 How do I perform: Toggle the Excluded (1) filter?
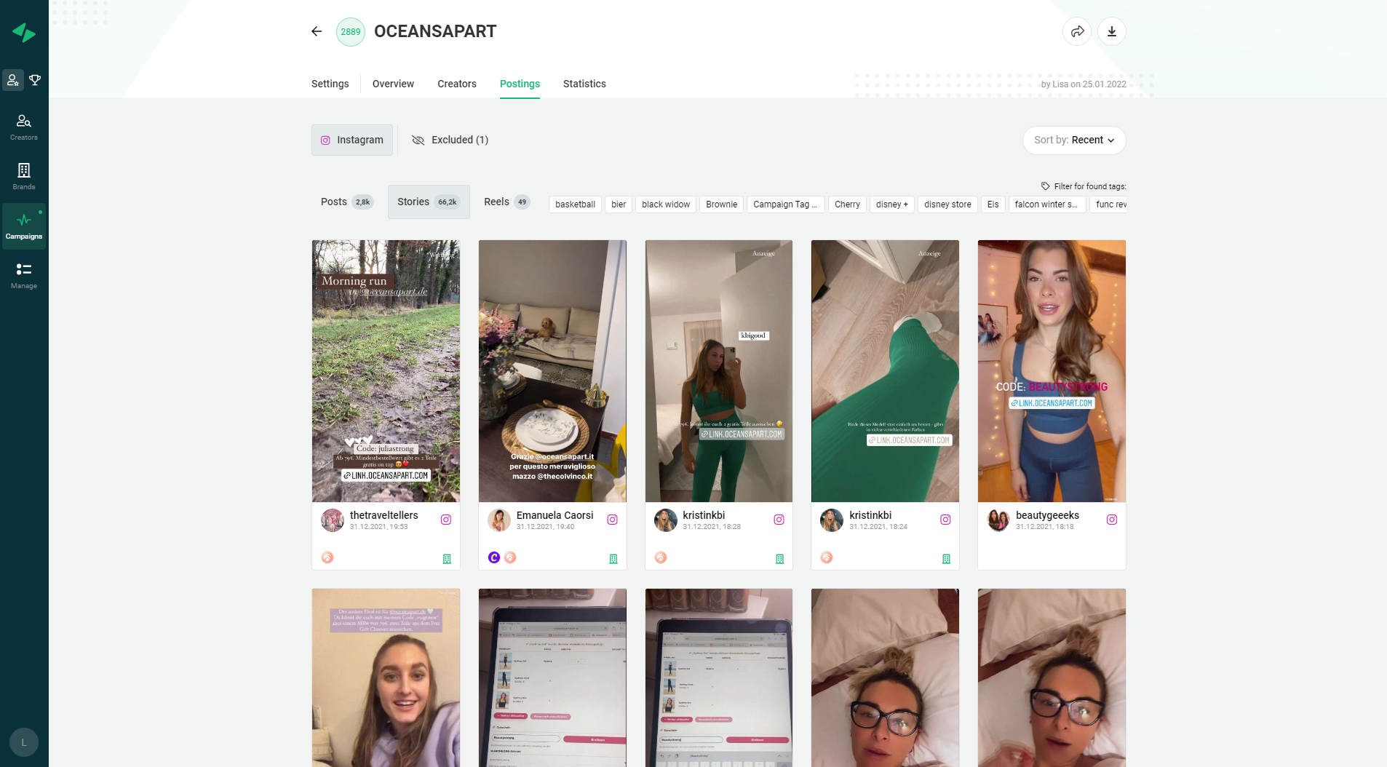coord(450,140)
